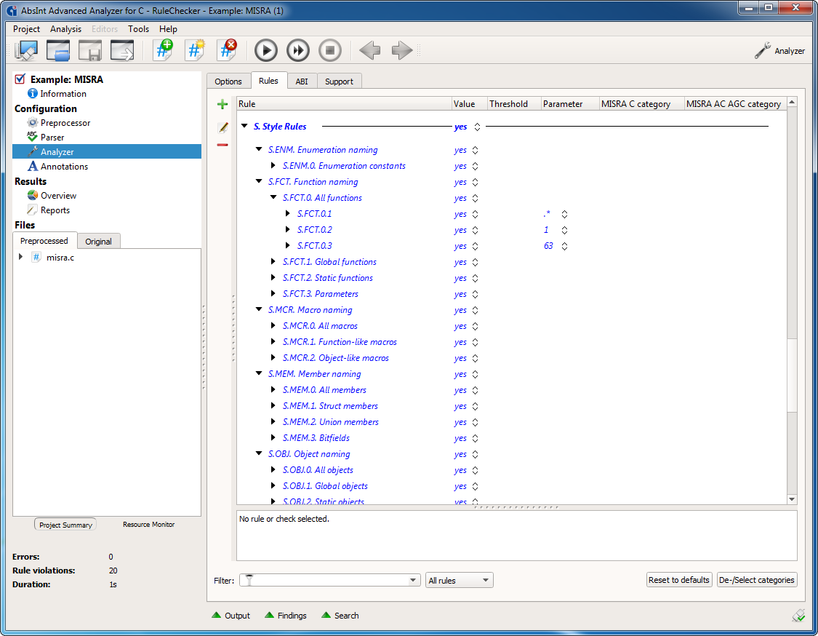Add a rule with green plus icon
Screen dimensions: 818x636
pyautogui.click(x=222, y=105)
